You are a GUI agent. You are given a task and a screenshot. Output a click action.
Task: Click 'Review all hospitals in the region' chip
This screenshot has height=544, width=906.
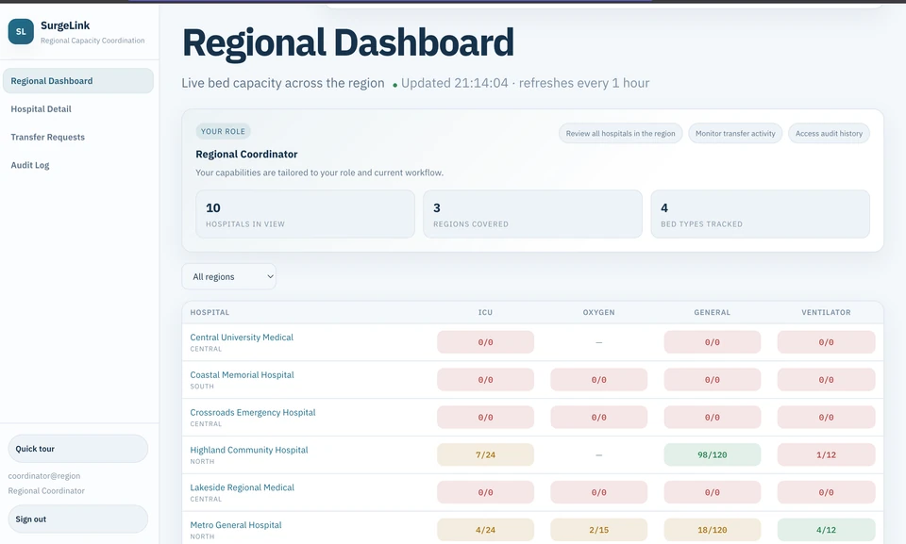pos(621,133)
